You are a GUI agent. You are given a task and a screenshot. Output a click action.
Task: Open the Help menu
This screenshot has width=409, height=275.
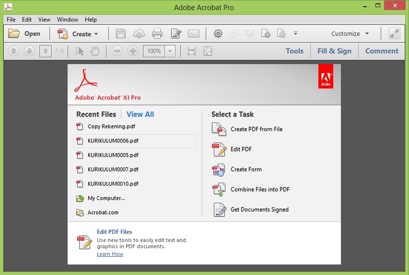coord(91,20)
